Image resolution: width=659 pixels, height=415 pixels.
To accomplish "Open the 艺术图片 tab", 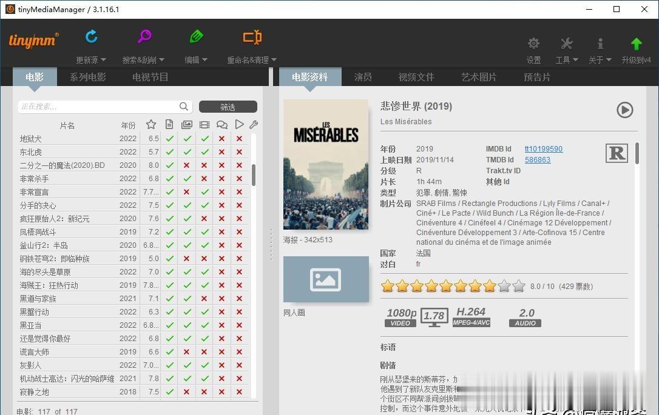I will pos(479,77).
